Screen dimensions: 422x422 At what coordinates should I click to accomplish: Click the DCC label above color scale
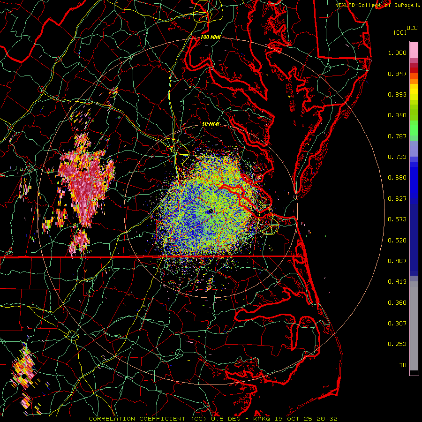click(x=412, y=28)
